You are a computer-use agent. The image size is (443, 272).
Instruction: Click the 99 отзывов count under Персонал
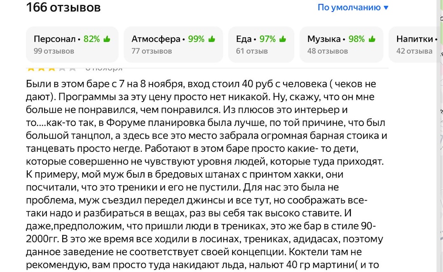click(54, 51)
